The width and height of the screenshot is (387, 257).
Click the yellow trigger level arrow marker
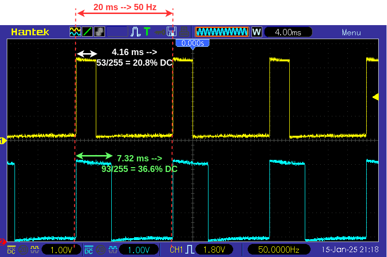(375, 97)
